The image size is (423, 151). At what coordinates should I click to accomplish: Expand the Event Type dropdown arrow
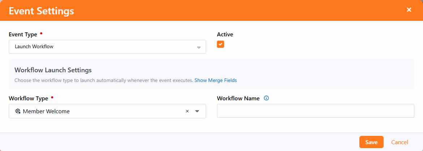pyautogui.click(x=198, y=47)
